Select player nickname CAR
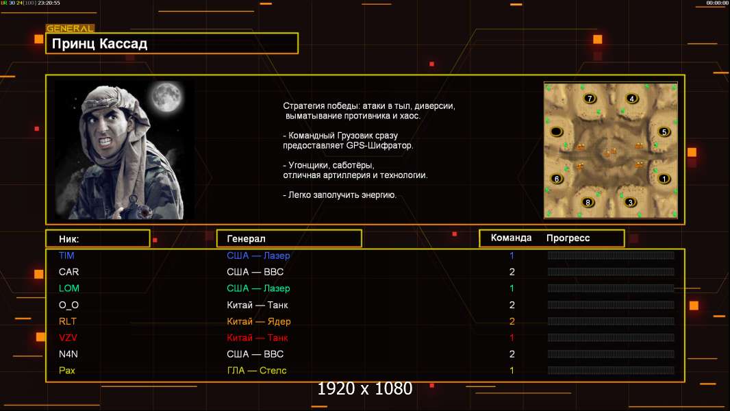The height and width of the screenshot is (411, 730). 69,272
